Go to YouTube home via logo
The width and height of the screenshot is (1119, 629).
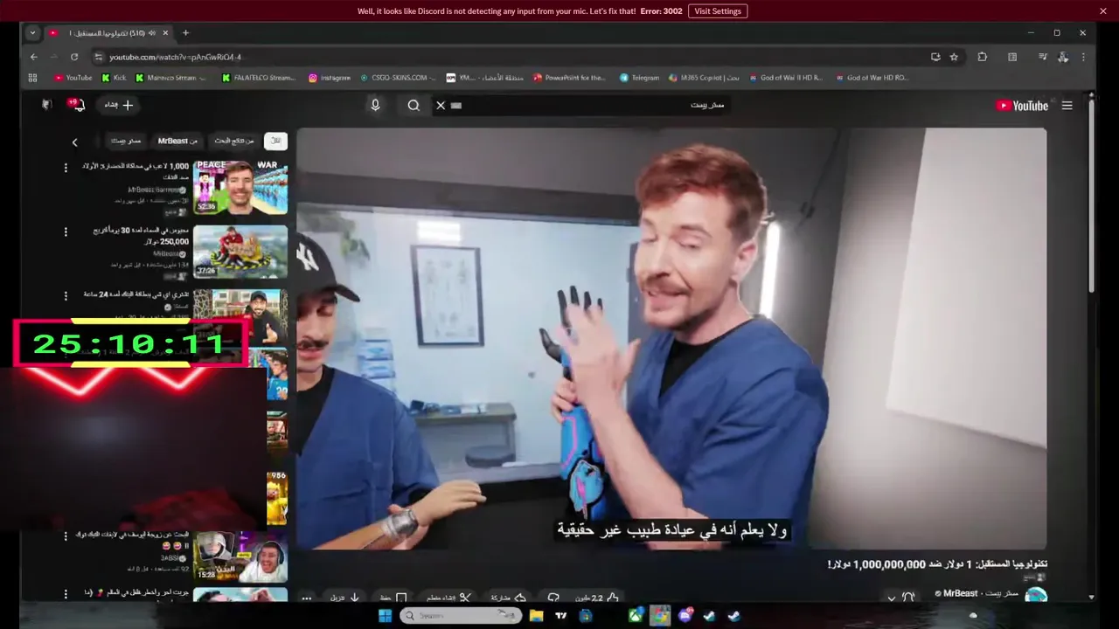(x=1022, y=106)
